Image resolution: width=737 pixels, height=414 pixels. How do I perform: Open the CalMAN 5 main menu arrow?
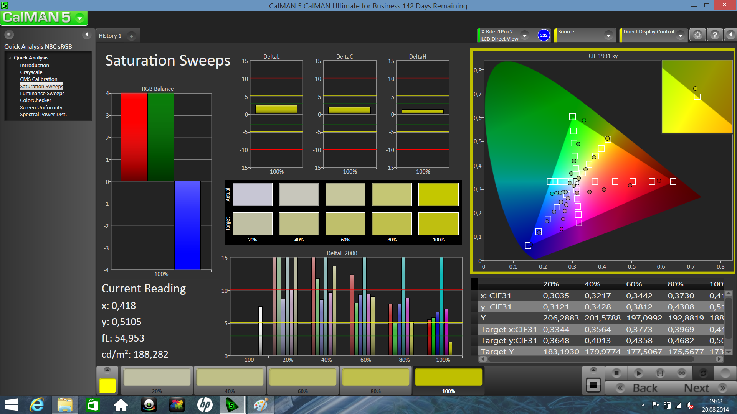(x=80, y=18)
